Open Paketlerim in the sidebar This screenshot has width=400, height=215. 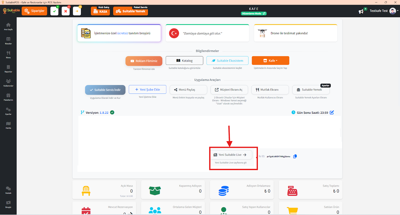click(8, 97)
